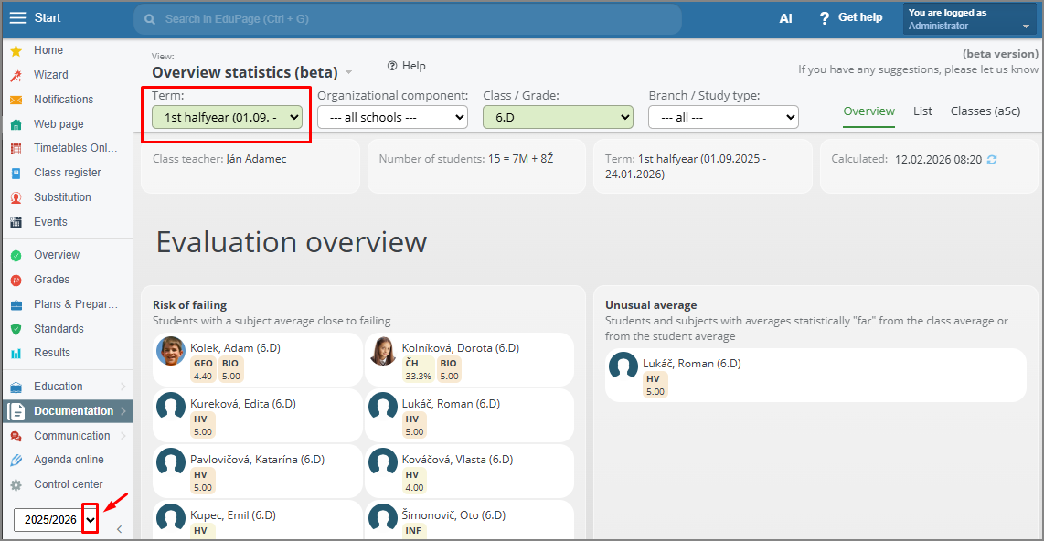Click the refresh icon next to calculated date
Image resolution: width=1044 pixels, height=541 pixels.
(x=992, y=160)
